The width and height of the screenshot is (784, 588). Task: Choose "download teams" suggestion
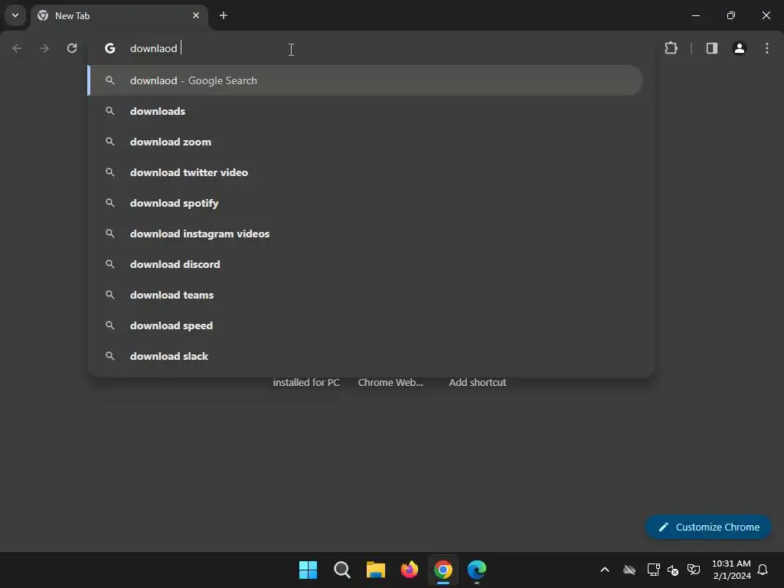click(365, 295)
